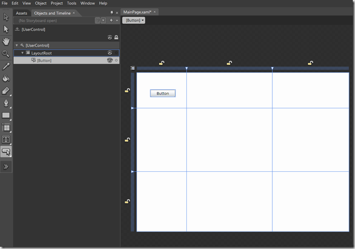355x249 pixels.
Task: Toggle lock dot on LayoutRoot row
Action: click(116, 53)
